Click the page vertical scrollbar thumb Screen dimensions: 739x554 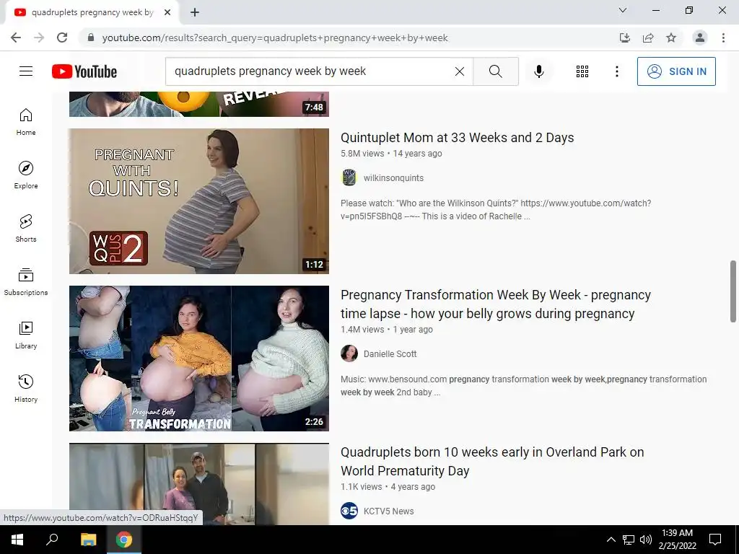pos(733,291)
